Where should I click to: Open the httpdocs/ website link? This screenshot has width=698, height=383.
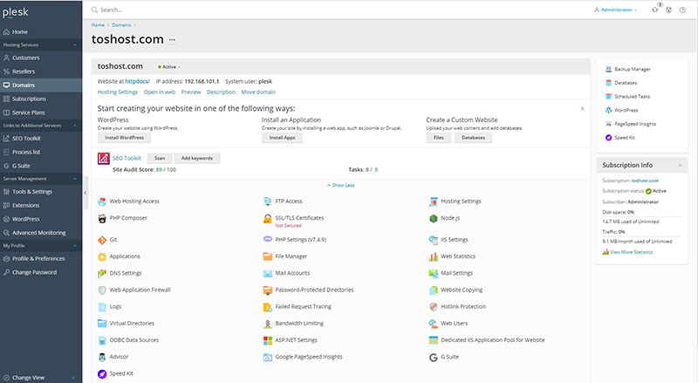[x=137, y=81]
